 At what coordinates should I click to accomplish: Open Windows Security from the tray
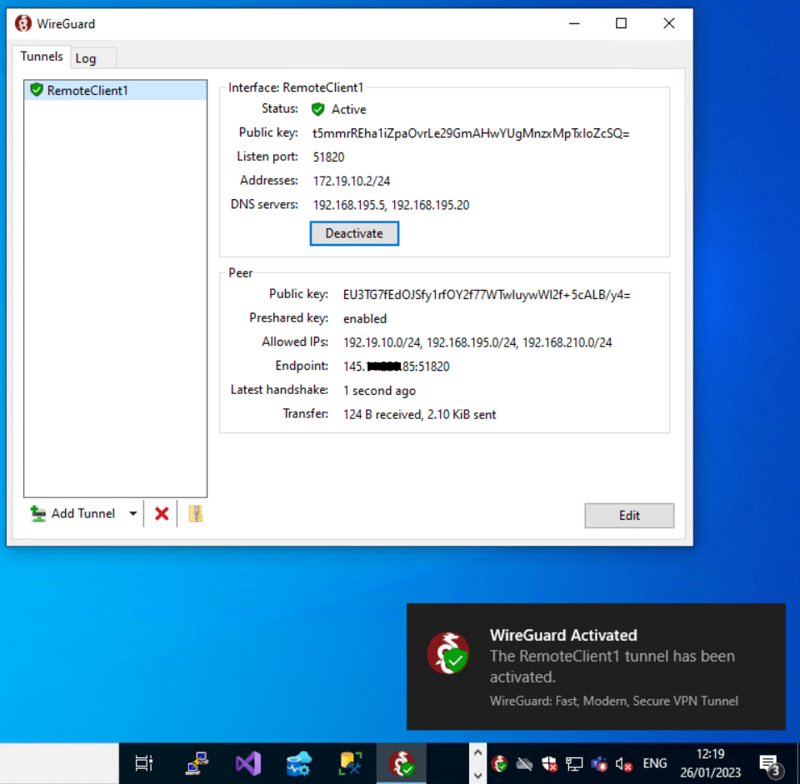click(549, 764)
